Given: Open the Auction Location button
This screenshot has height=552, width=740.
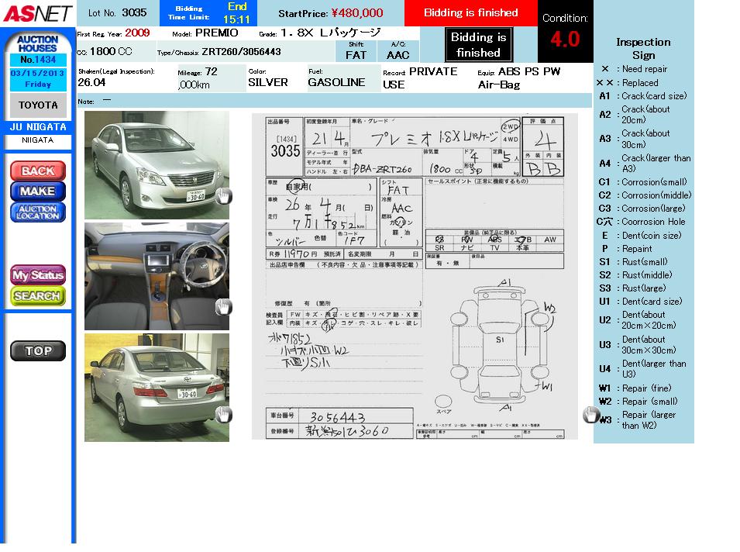Looking at the screenshot, I should pyautogui.click(x=37, y=212).
